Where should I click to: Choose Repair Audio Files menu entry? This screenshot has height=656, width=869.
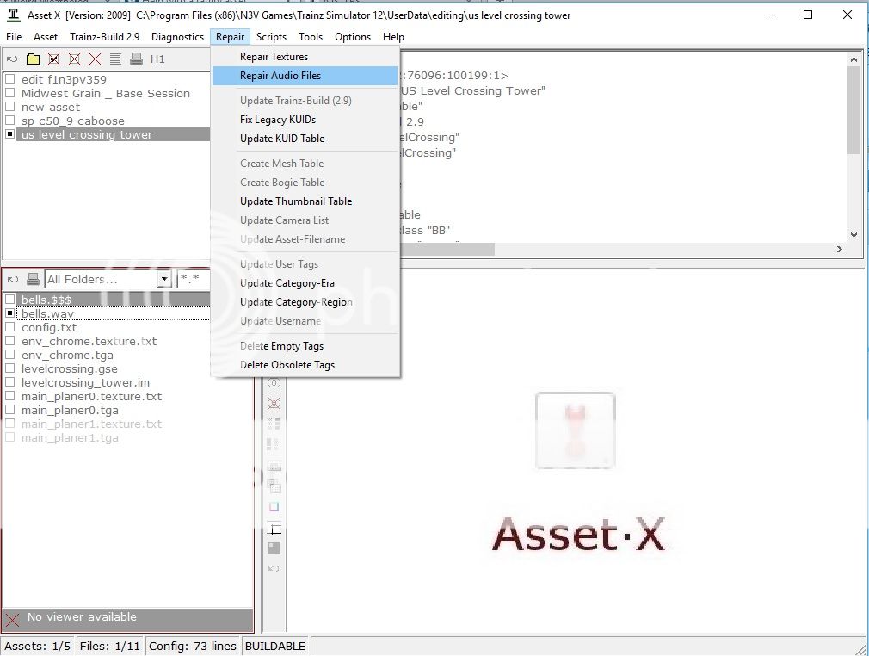(x=305, y=76)
